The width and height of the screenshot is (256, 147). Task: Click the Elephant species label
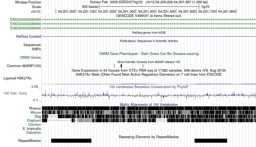(x=34, y=120)
